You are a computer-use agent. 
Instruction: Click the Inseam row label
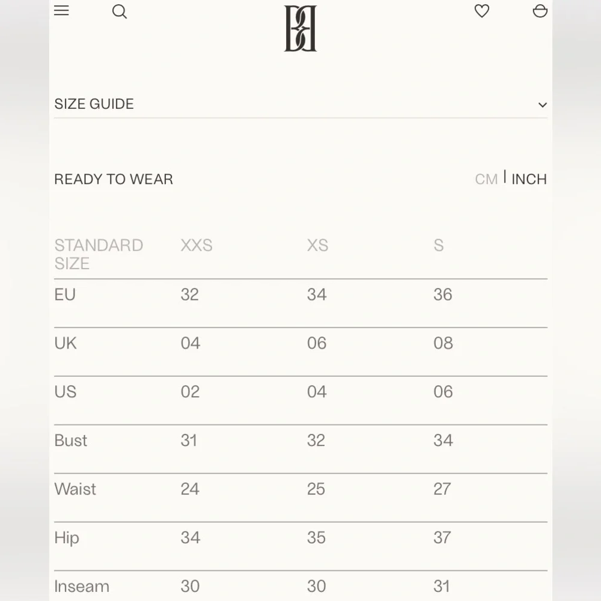point(82,586)
